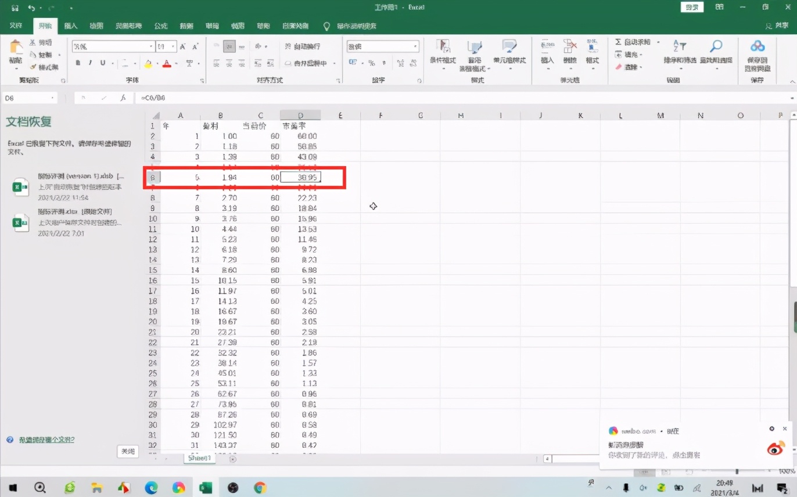The height and width of the screenshot is (497, 797).
Task: Open File Explorer from the taskbar
Action: 96,488
